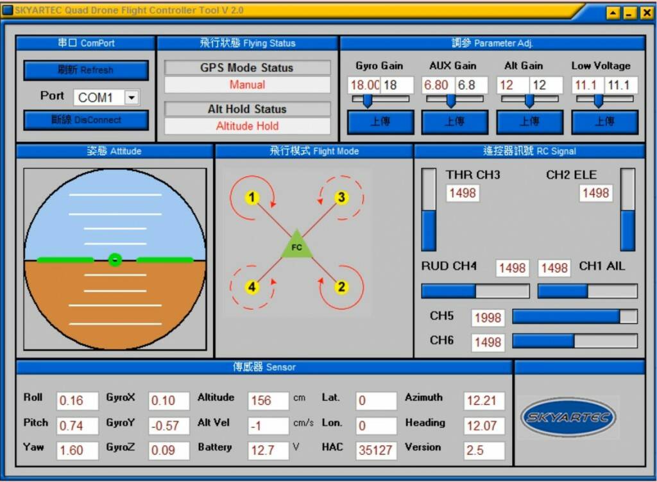
Task: Click the CH5 value 1998
Action: pyautogui.click(x=488, y=318)
